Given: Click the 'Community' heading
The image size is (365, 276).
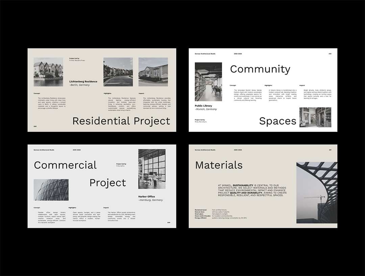Looking at the screenshot, I should tap(260, 69).
